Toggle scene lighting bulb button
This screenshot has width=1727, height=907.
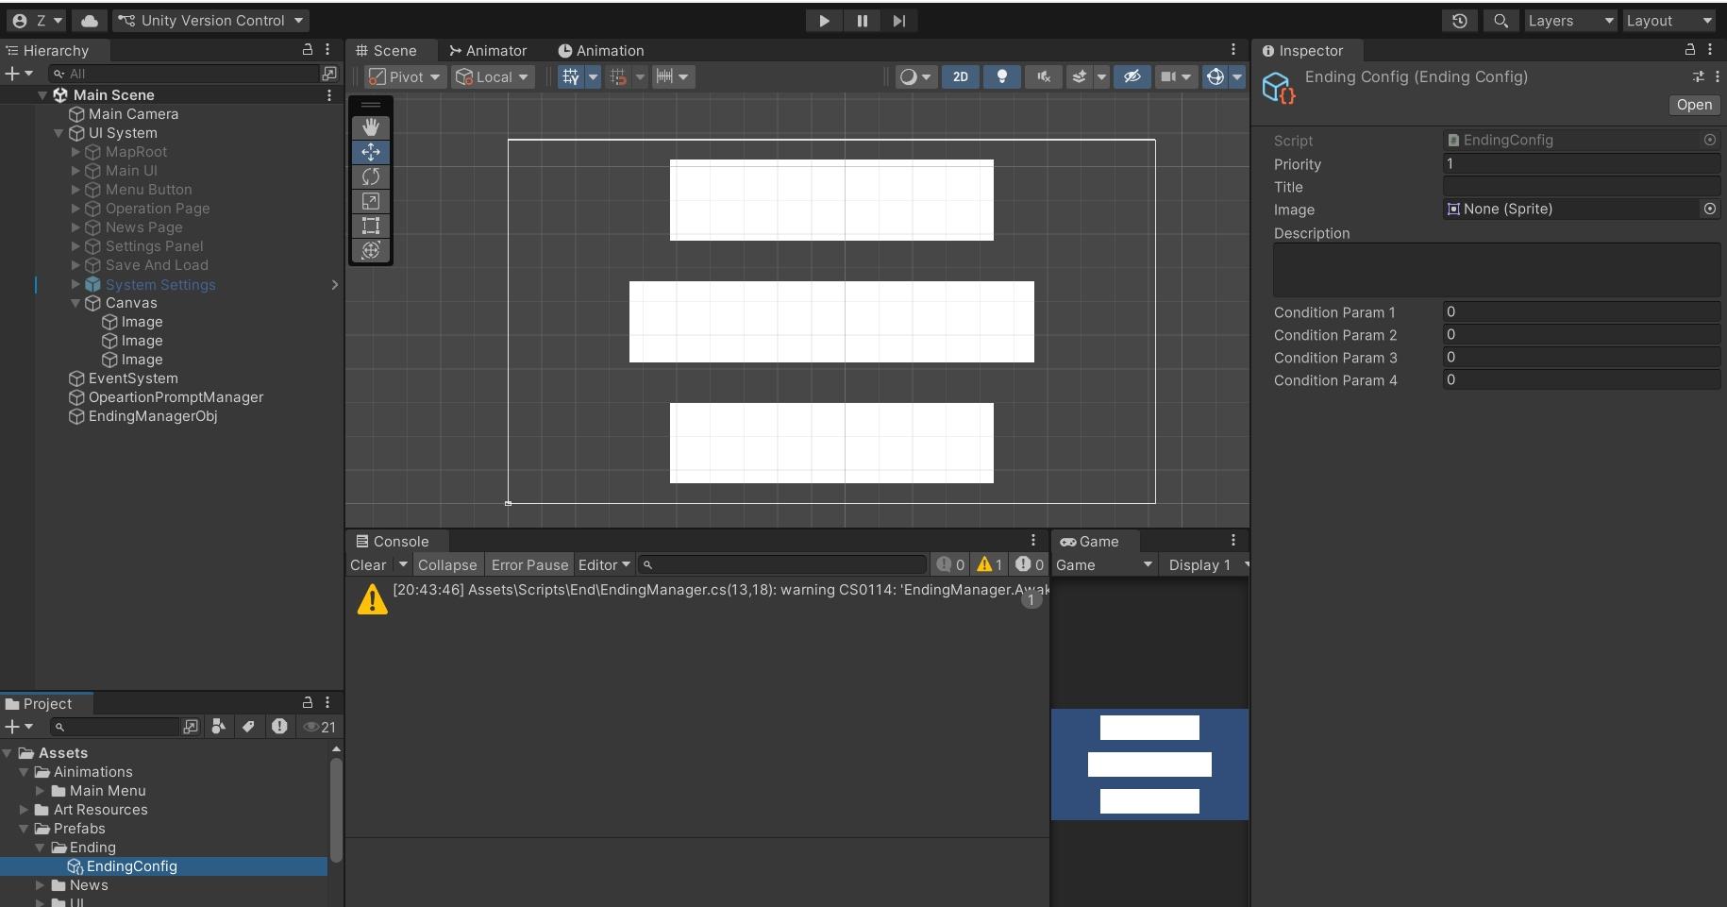[1002, 77]
